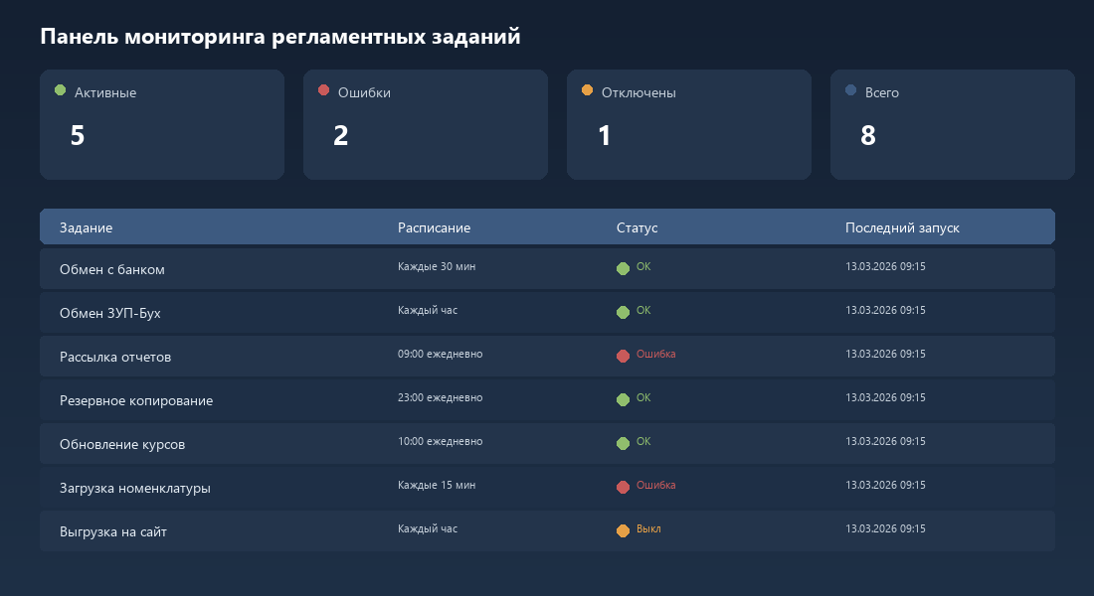
Task: Sort the table by Статус column
Action: coord(635,227)
